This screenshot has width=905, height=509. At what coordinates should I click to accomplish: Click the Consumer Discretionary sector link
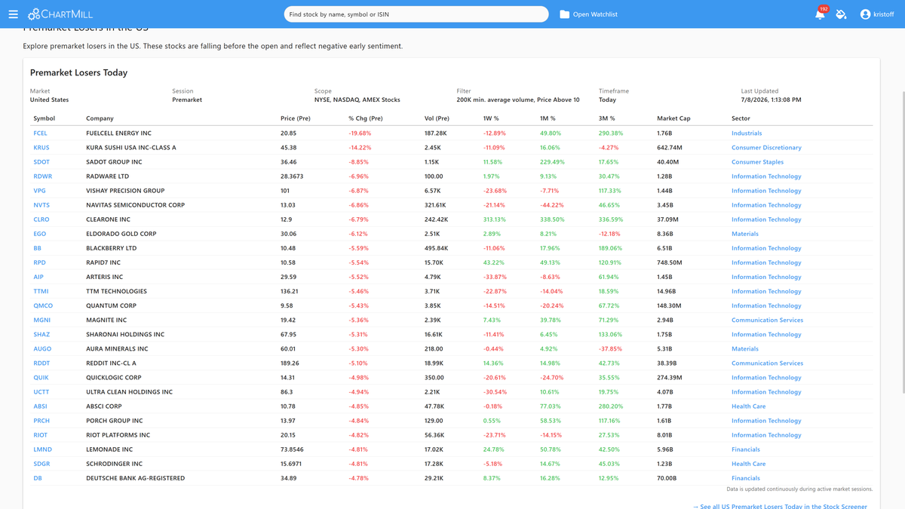click(x=766, y=148)
